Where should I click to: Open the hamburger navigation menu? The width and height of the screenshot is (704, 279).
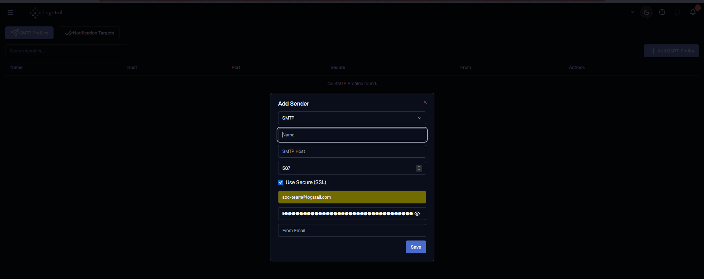10,12
